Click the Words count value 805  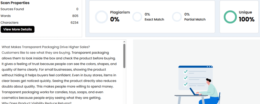tap(75, 16)
